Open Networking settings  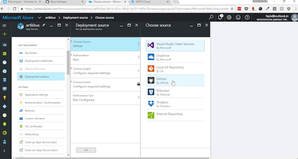click(x=41, y=134)
